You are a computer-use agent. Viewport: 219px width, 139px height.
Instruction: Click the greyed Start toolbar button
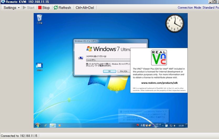[28, 8]
